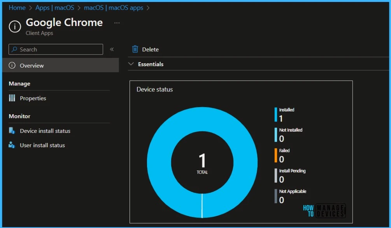This screenshot has width=391, height=228.
Task: Click the Installed count value 1
Action: (281, 119)
